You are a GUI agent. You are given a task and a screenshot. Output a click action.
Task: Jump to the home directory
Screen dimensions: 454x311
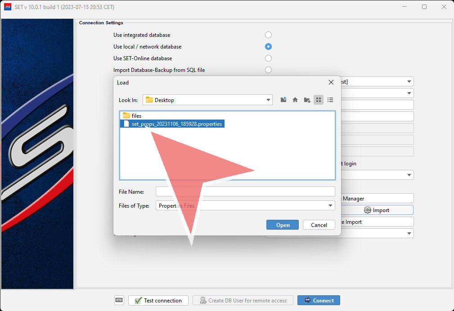295,100
